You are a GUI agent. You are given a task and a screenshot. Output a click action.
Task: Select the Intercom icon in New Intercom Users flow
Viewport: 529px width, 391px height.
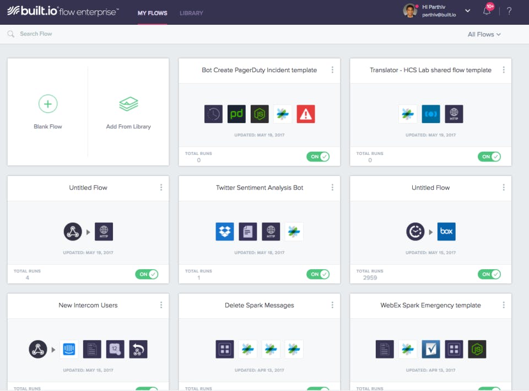point(68,349)
